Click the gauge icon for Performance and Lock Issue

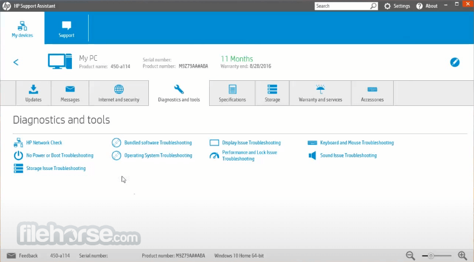(x=214, y=156)
